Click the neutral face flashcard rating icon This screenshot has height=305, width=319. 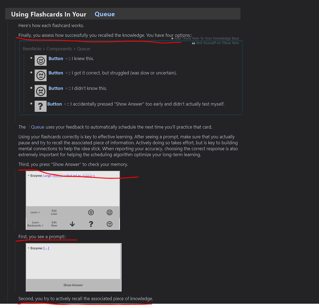pyautogui.click(x=40, y=75)
